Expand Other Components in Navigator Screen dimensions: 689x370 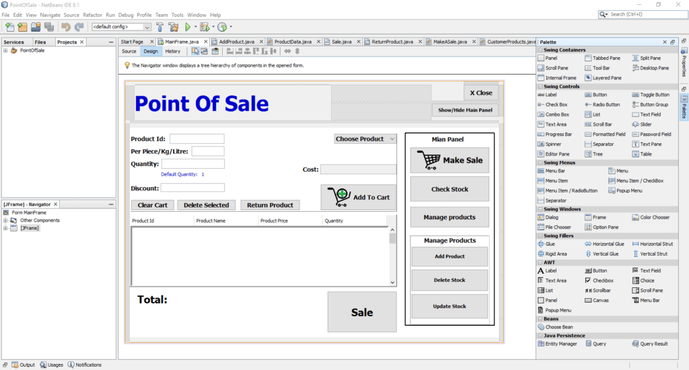tap(5, 220)
